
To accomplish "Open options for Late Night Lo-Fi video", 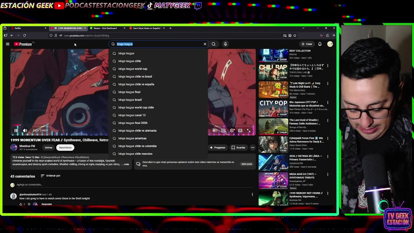I will point(328,83).
